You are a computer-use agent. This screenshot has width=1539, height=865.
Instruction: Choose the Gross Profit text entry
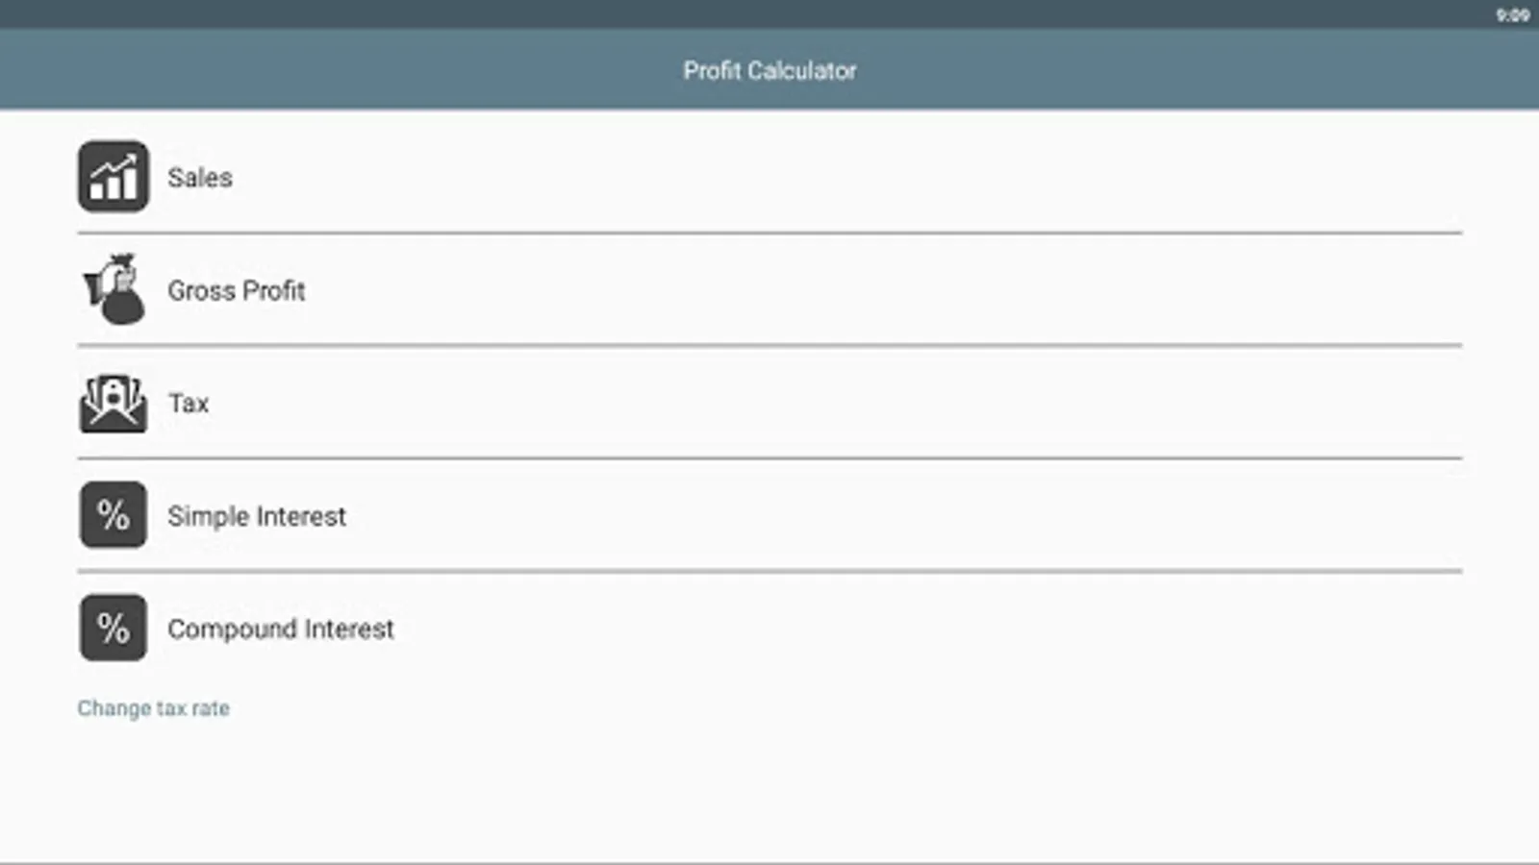[237, 290]
